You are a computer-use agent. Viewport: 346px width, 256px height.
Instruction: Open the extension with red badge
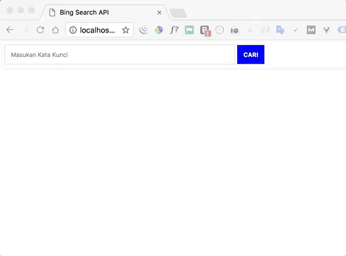point(205,31)
